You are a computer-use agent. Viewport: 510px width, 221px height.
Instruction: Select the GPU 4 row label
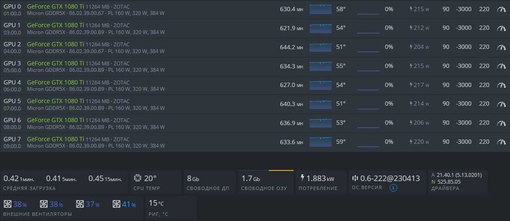point(12,82)
